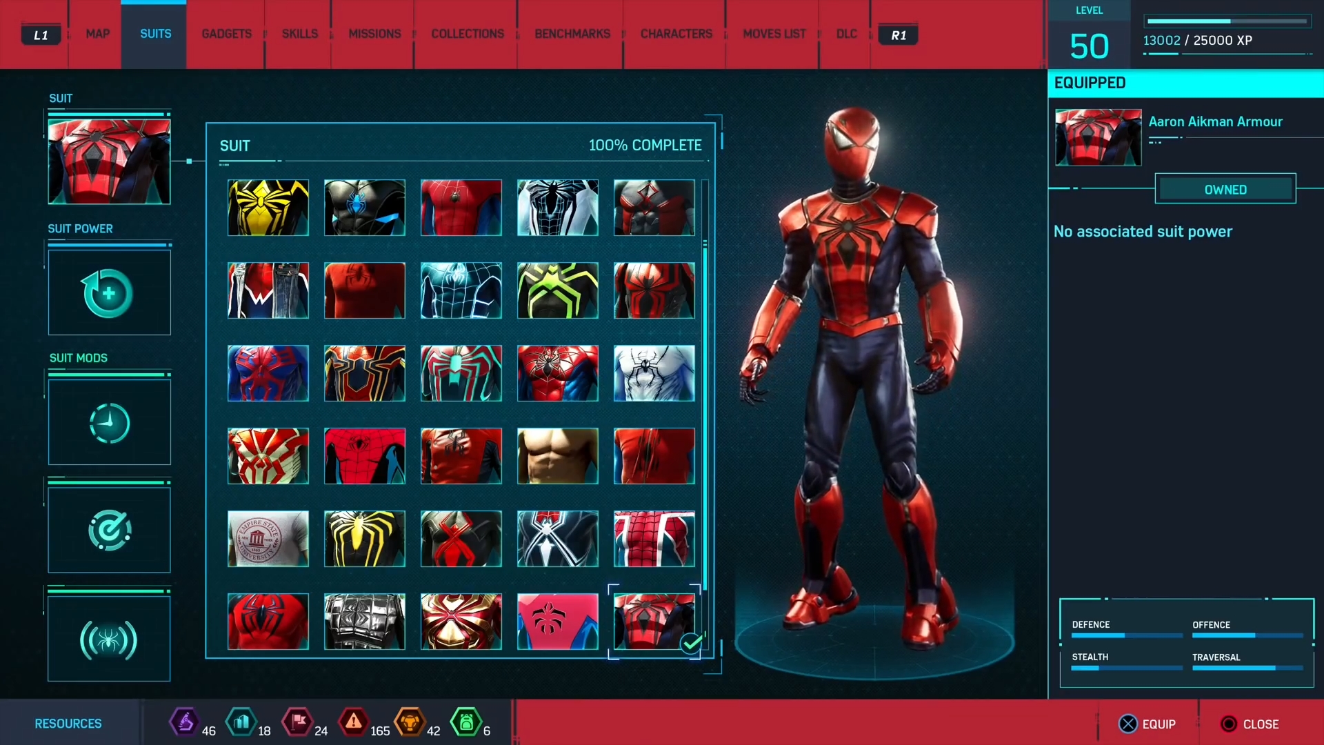Click the EQUIP cross button prompt

[1147, 724]
